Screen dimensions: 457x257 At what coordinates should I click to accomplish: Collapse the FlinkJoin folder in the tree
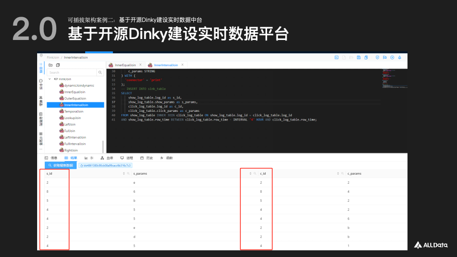click(50, 79)
